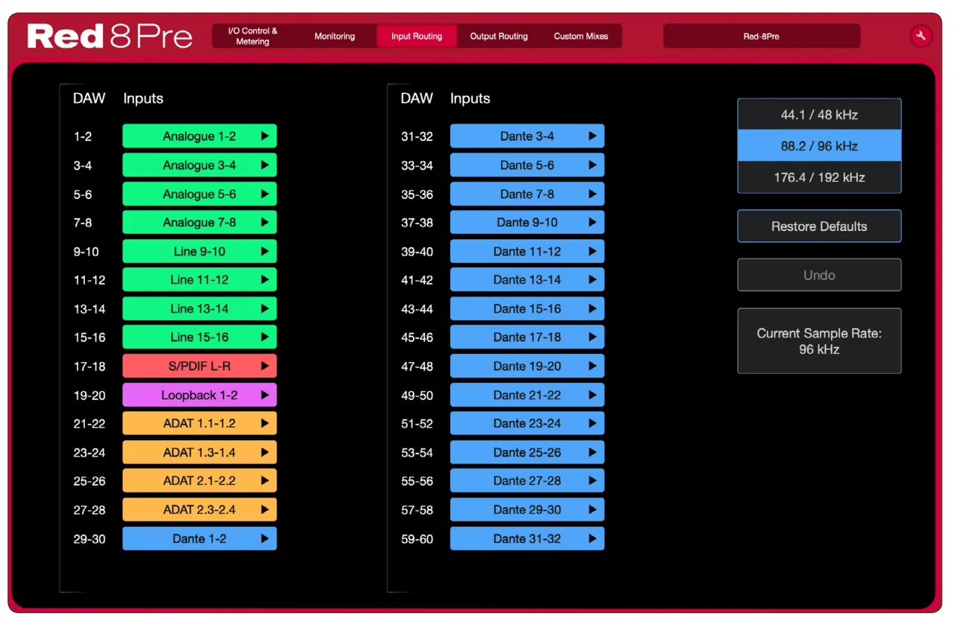Click the DAW channel label 45-46

tap(417, 337)
